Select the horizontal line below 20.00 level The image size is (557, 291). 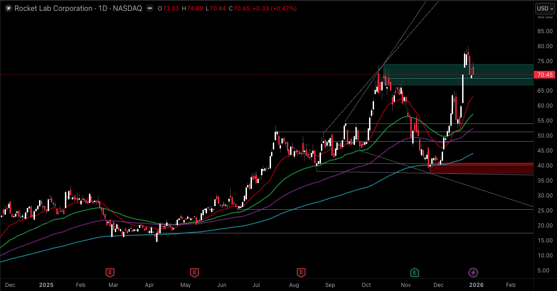coord(318,233)
